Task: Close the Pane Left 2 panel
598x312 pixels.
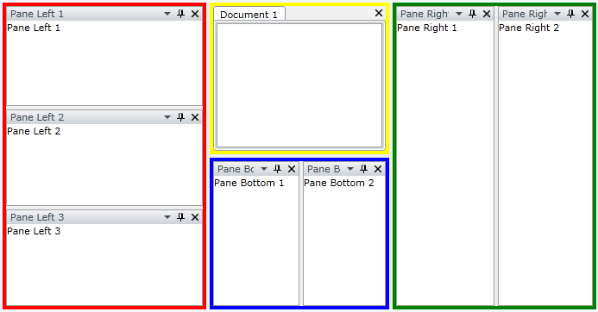Action: pos(195,117)
